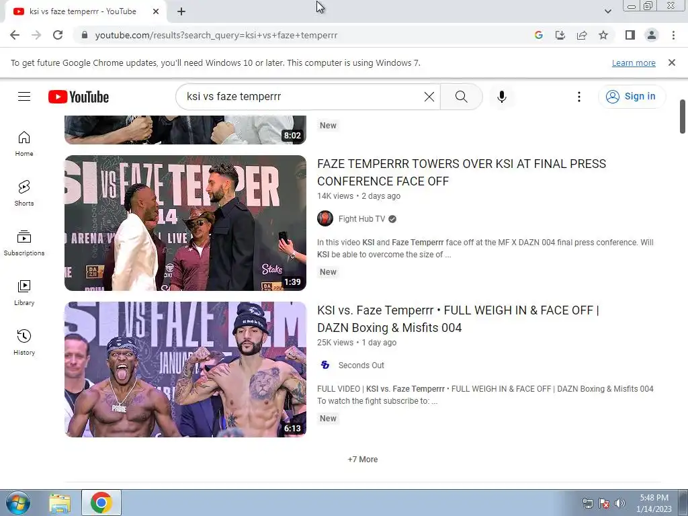Open a new browser tab
Viewport: 688px width, 516px height.
181,11
